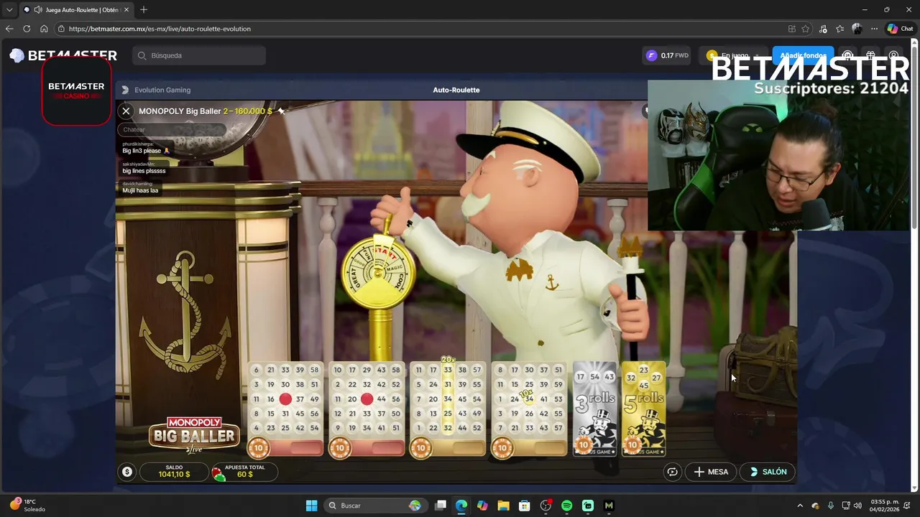This screenshot has width=920, height=517.
Task: Add the page to favorites with star
Action: click(806, 29)
